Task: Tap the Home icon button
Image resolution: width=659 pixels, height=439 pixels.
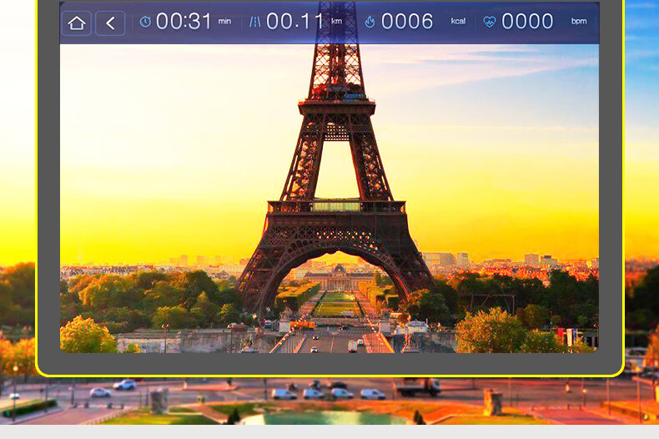Action: 77,23
